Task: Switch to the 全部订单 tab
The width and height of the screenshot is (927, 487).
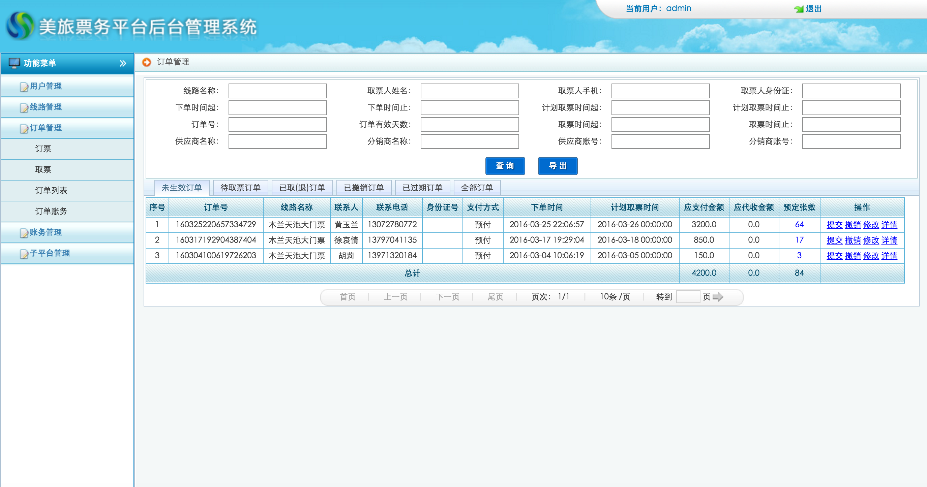Action: [476, 188]
